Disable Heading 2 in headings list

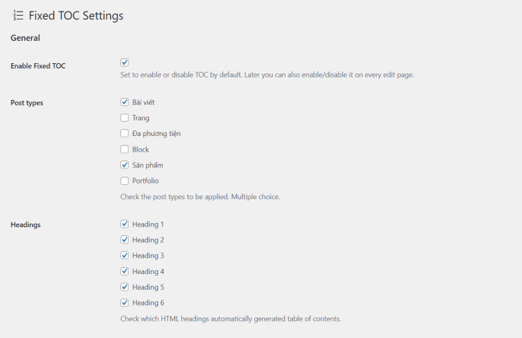coord(124,239)
